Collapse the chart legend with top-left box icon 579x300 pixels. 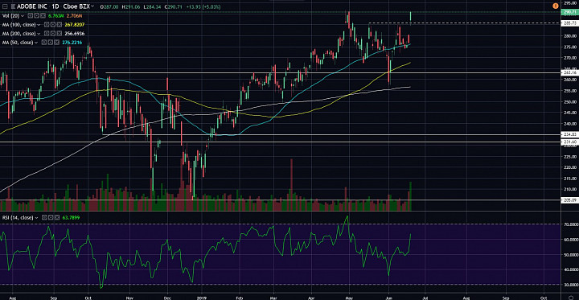pyautogui.click(x=5, y=6)
